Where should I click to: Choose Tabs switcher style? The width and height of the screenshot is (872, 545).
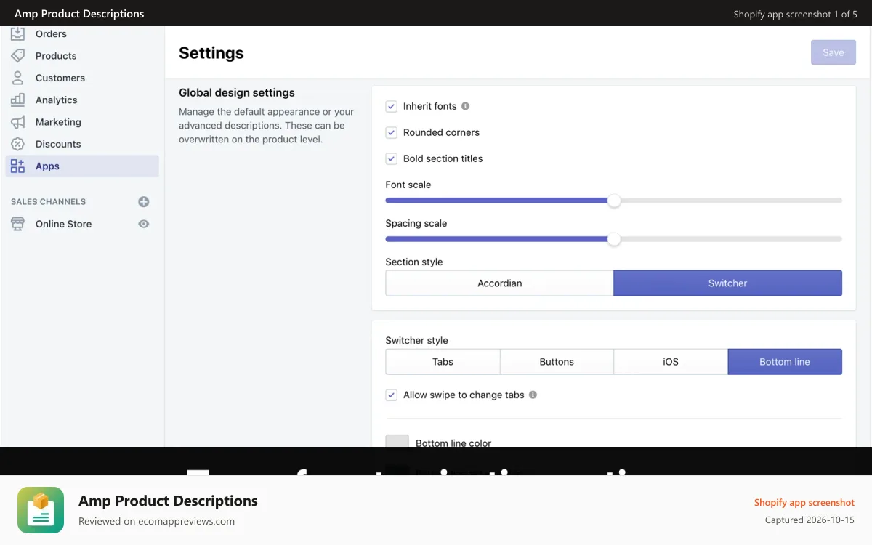[443, 362]
